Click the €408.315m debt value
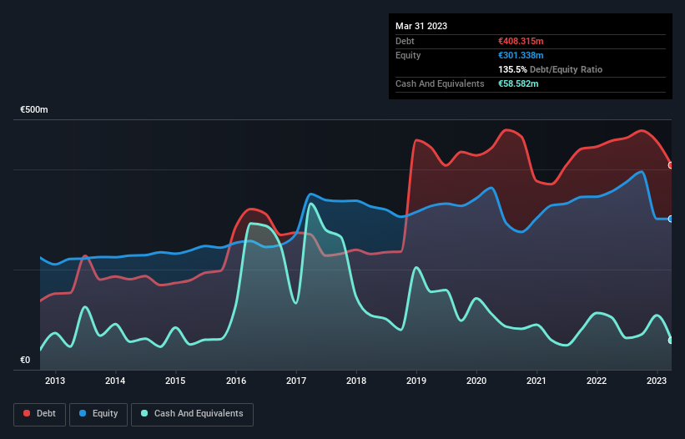 click(x=521, y=41)
